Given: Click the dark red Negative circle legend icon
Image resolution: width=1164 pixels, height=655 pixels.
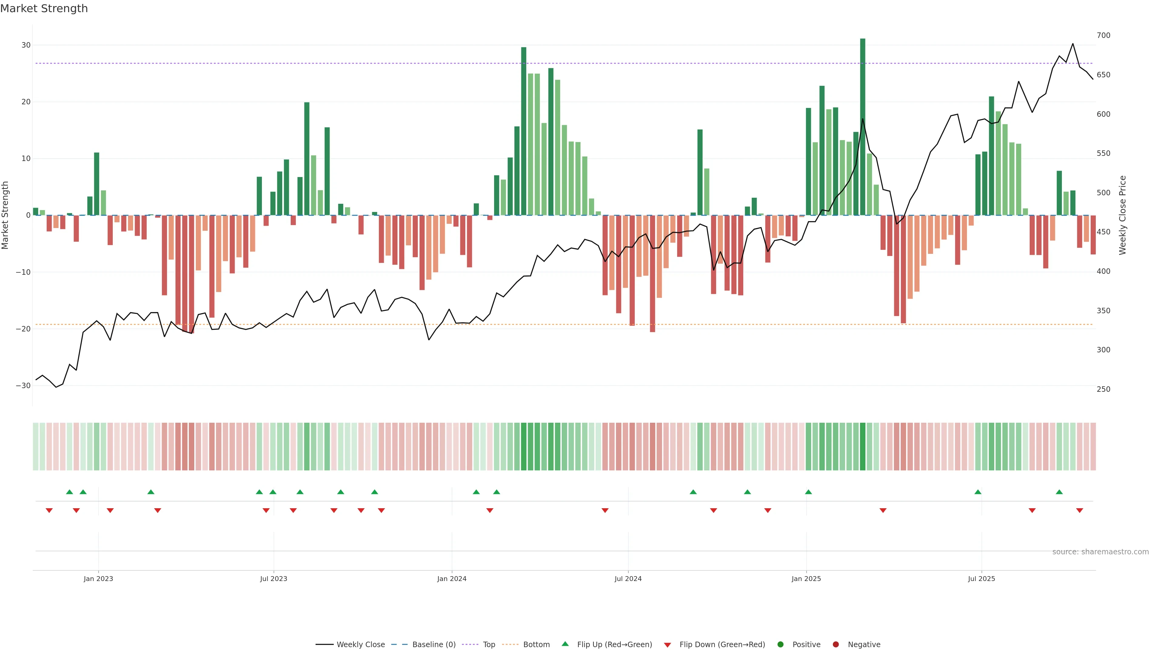Looking at the screenshot, I should point(835,645).
